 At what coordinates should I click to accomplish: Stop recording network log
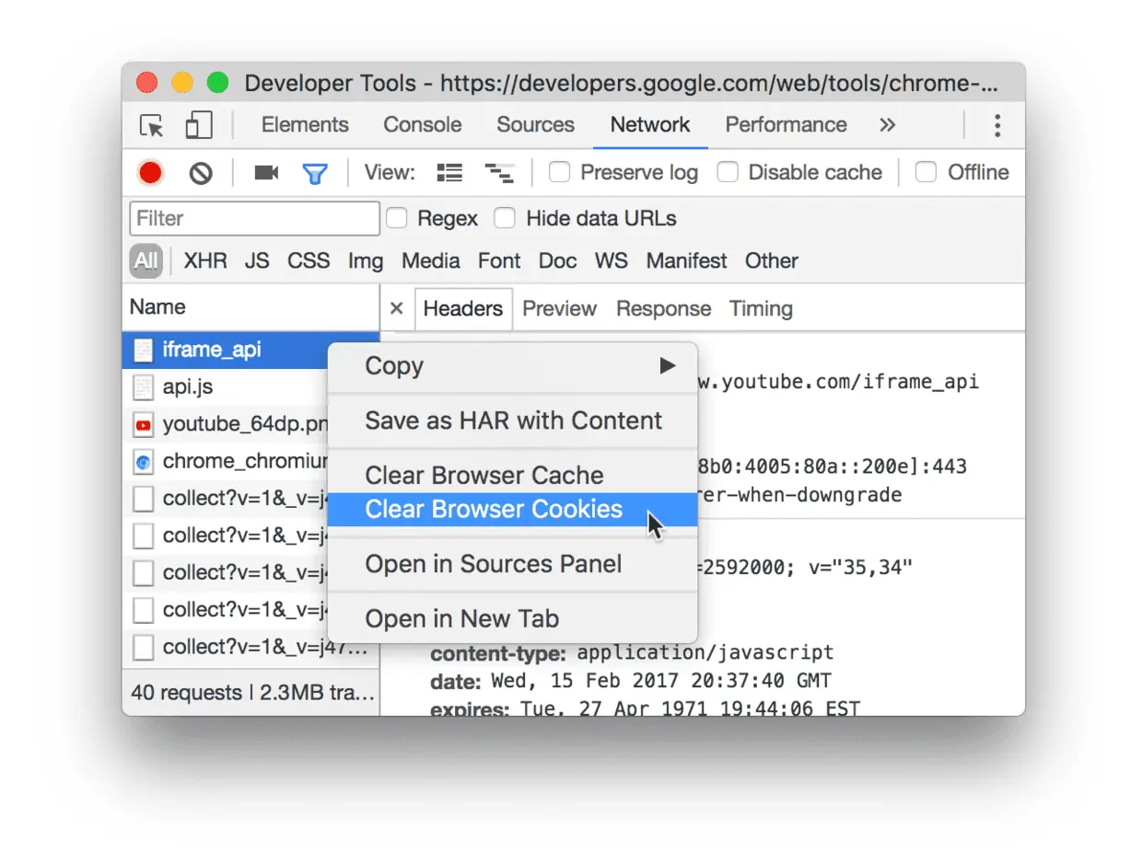tap(150, 173)
